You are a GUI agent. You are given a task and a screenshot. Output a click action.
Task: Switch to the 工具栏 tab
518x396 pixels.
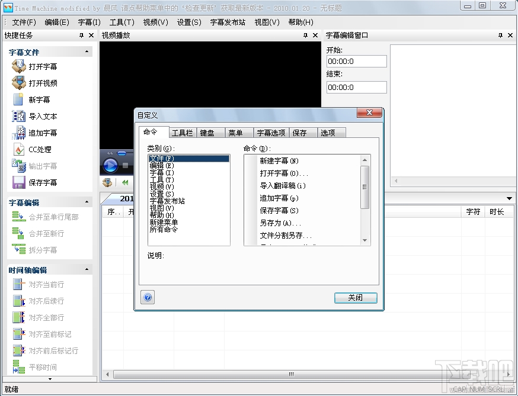(x=182, y=133)
